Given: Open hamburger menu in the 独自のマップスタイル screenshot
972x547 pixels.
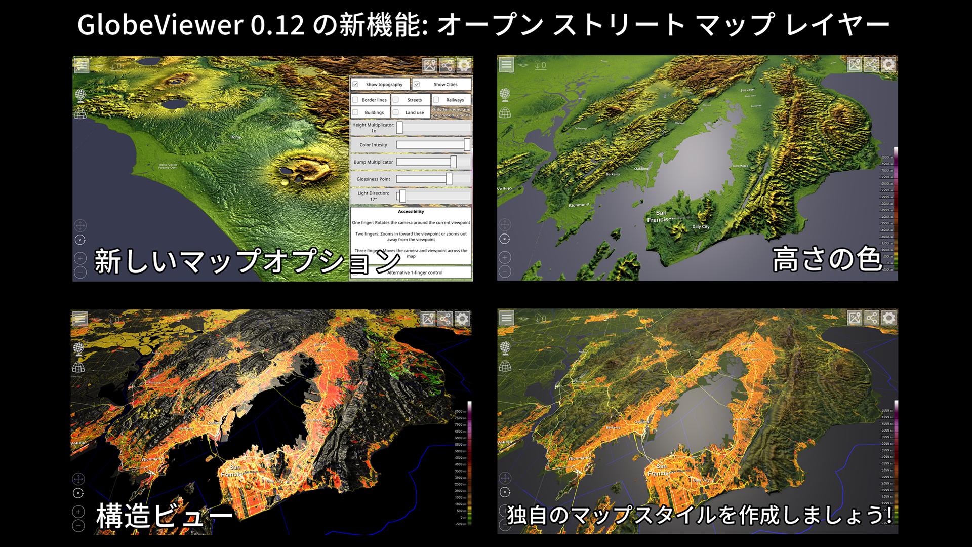Looking at the screenshot, I should coord(506,318).
